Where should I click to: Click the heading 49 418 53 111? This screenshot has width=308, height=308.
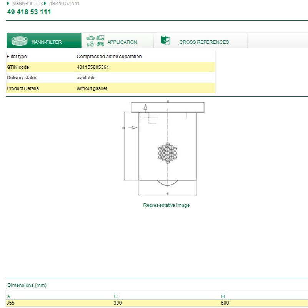coord(29,12)
